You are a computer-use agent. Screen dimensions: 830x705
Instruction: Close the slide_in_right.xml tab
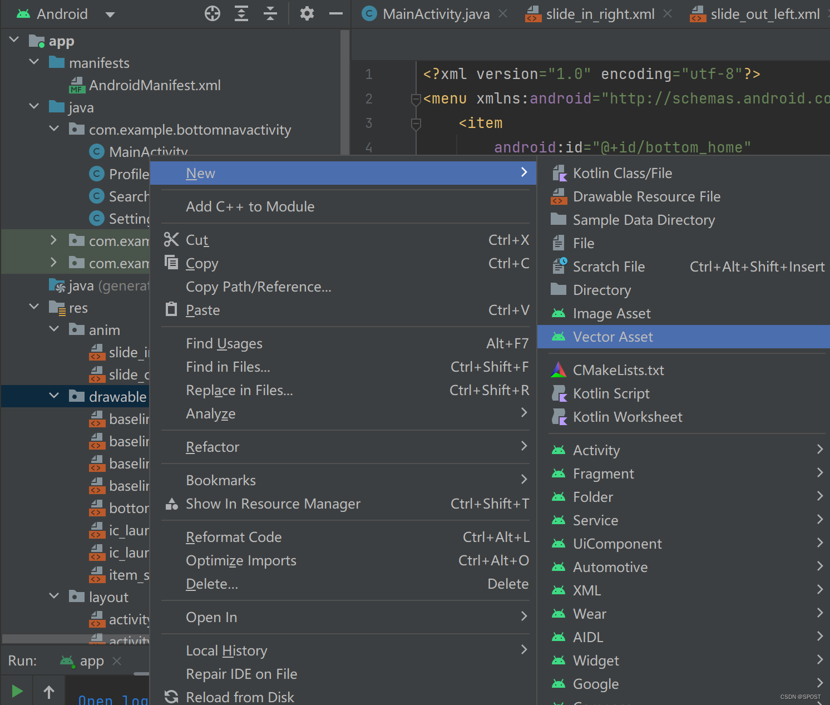[668, 13]
